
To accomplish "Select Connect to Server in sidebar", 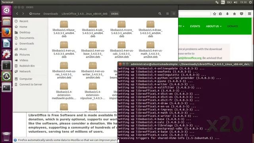I will (31, 85).
